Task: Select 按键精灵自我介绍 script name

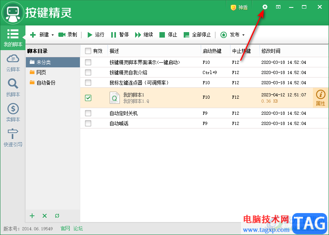Action: (x=128, y=72)
